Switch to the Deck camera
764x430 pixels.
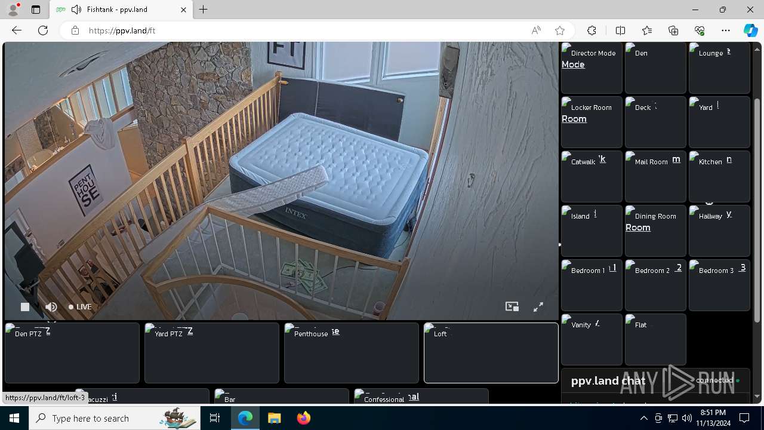[x=655, y=122]
